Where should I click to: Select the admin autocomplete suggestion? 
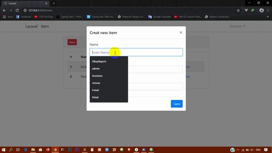coord(109,68)
